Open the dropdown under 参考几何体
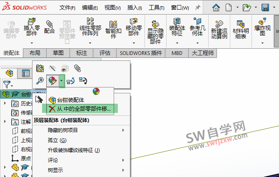279x177 pixels. 197,43
